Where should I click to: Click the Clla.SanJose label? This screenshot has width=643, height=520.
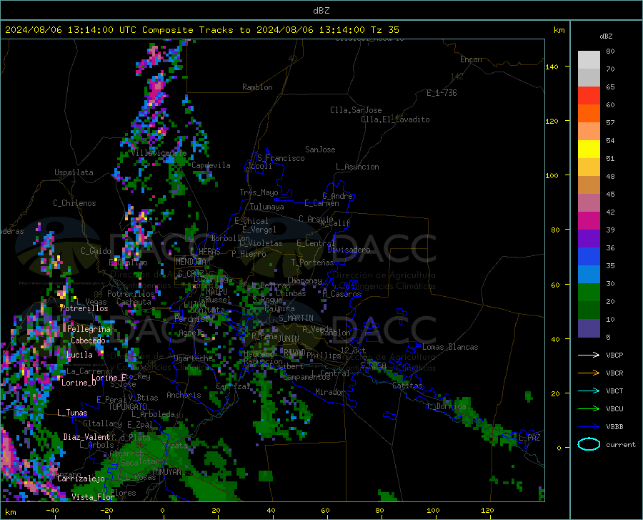coord(356,110)
